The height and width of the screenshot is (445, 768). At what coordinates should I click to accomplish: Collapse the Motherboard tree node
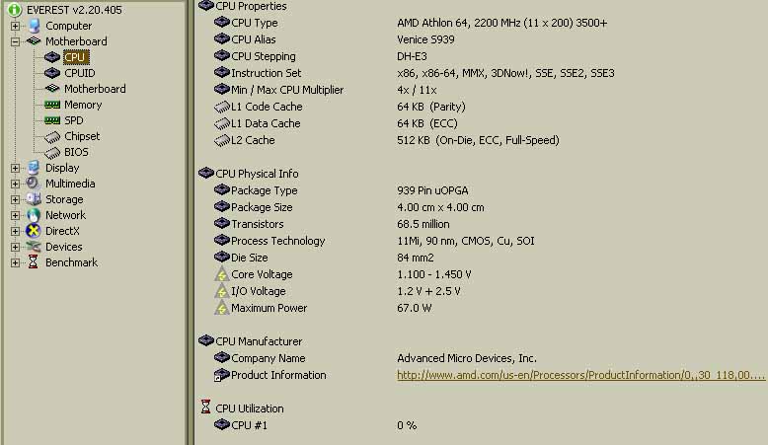pyautogui.click(x=16, y=41)
